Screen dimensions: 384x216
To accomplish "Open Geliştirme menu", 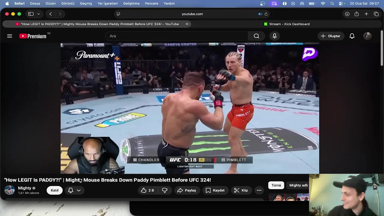I will (x=131, y=4).
